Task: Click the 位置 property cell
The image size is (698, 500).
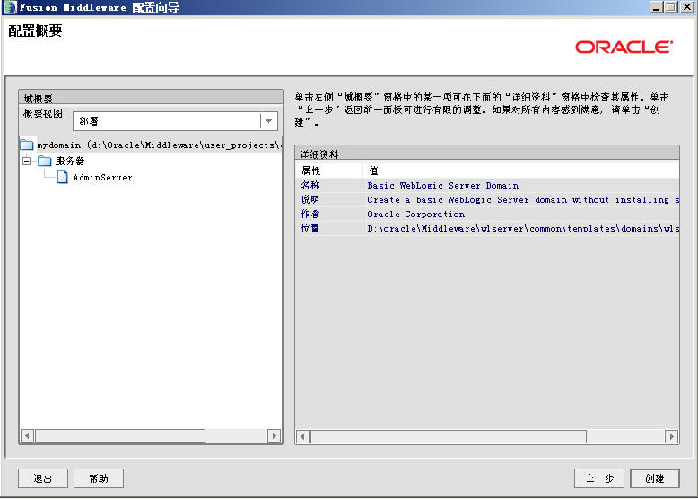Action: point(329,228)
